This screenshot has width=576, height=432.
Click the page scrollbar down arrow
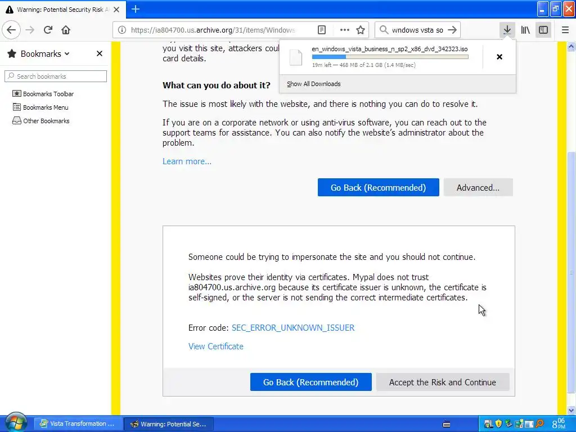(571, 410)
